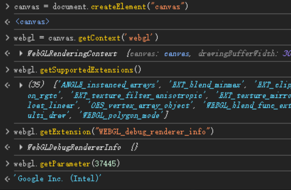Image resolution: width=291 pixels, height=190 pixels.
Task: Click the blue canvas property value
Action: pyautogui.click(x=177, y=54)
